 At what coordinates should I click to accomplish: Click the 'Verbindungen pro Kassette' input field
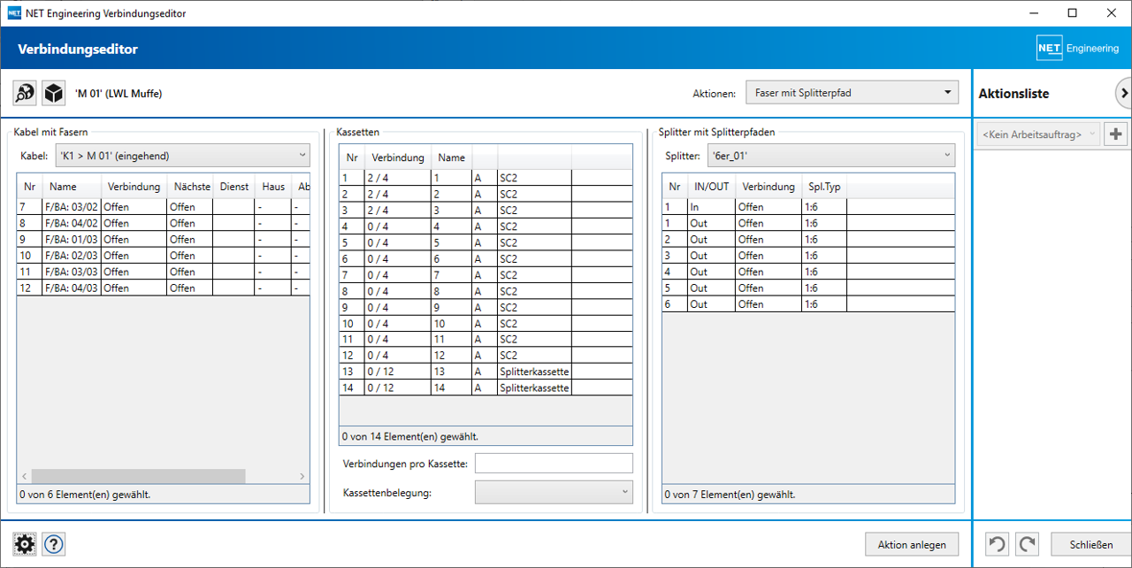point(554,463)
